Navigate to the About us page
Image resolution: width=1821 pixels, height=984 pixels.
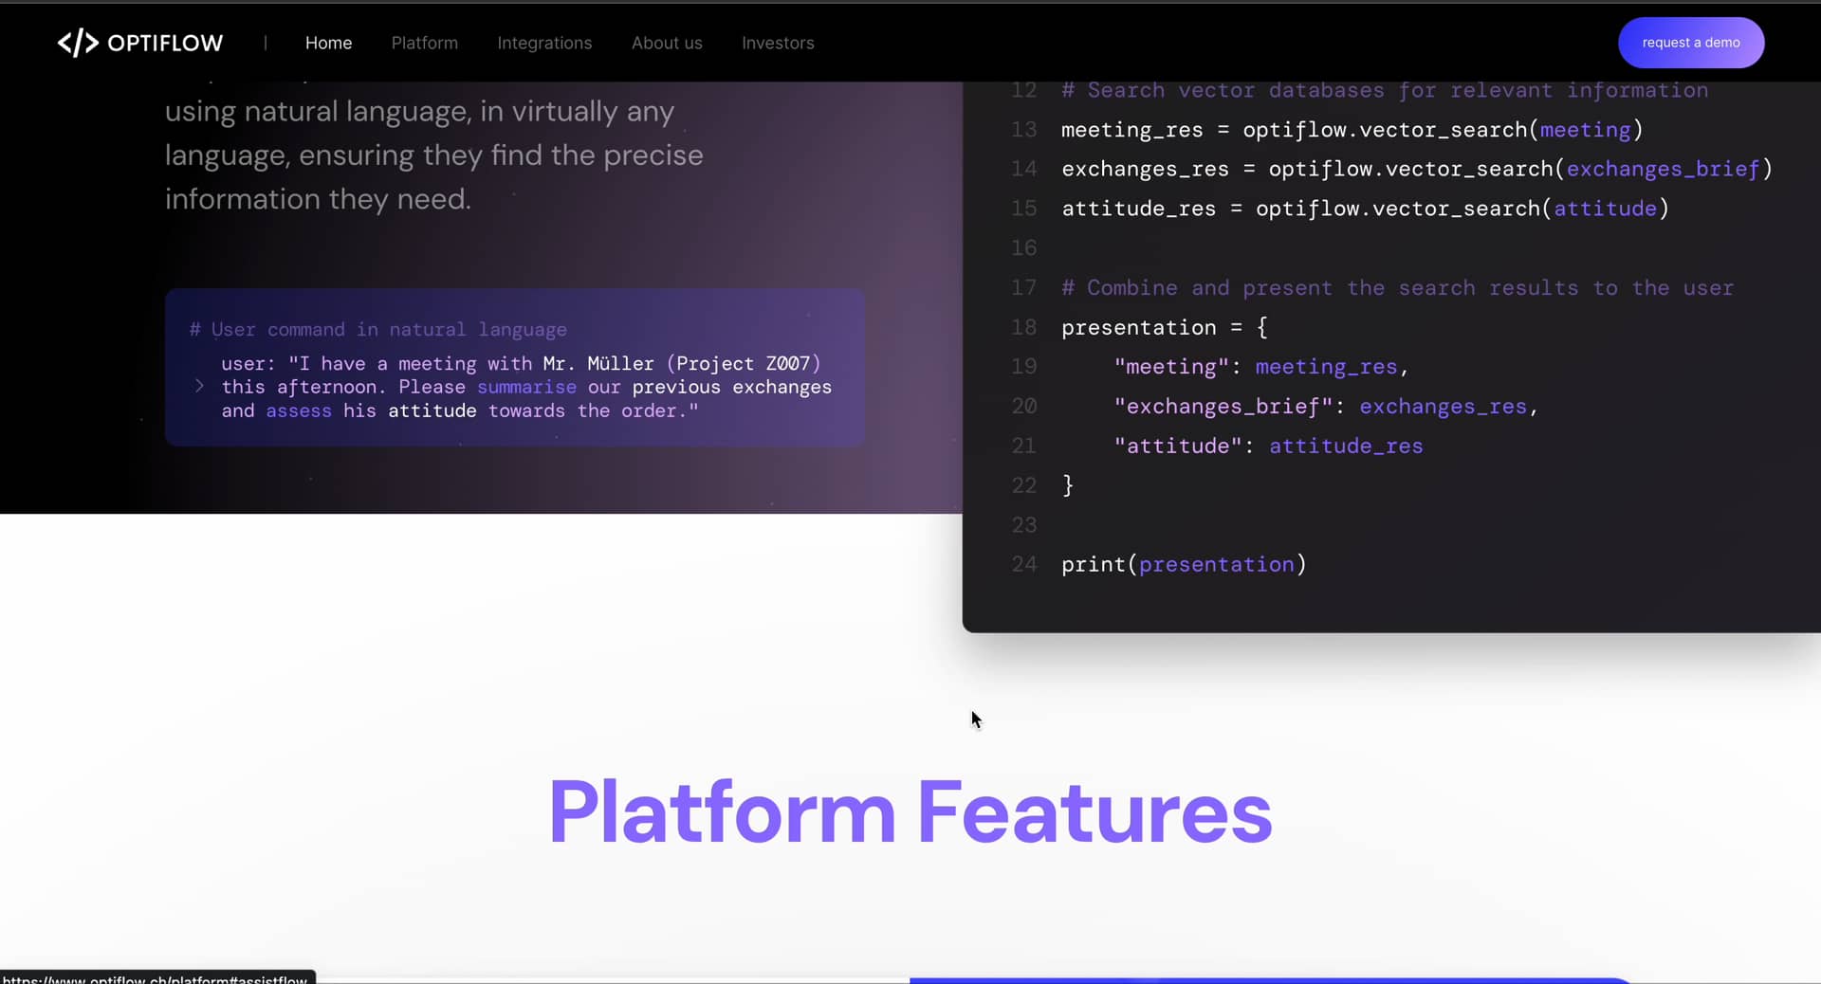(x=667, y=43)
